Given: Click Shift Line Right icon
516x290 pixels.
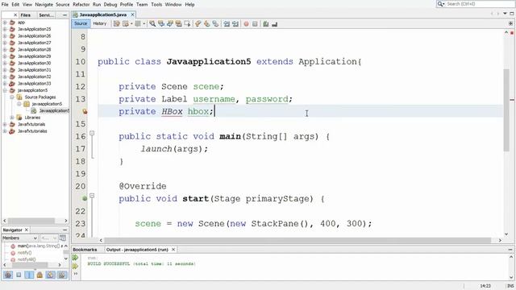Looking at the screenshot, I should pyautogui.click(x=235, y=23).
